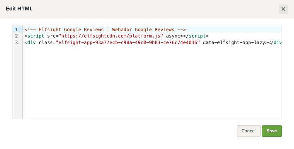Click the class attribute name on line 3
This screenshot has width=294, height=149.
(x=46, y=42)
